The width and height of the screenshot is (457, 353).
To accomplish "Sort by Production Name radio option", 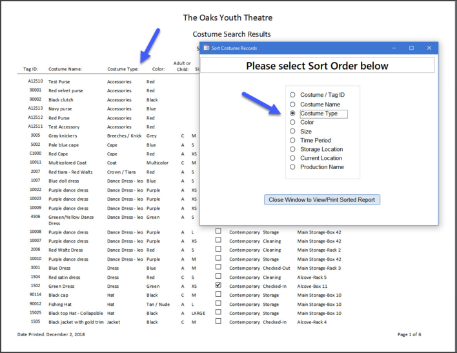I will [292, 167].
